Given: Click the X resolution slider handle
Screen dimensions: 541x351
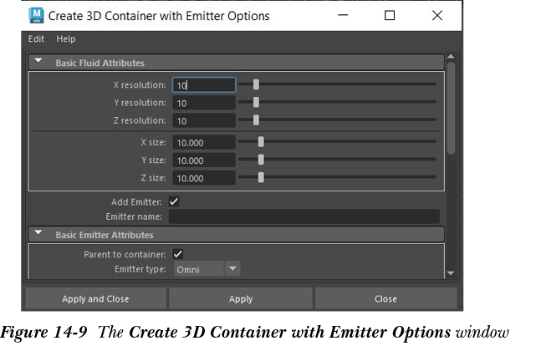Looking at the screenshot, I should (x=256, y=84).
